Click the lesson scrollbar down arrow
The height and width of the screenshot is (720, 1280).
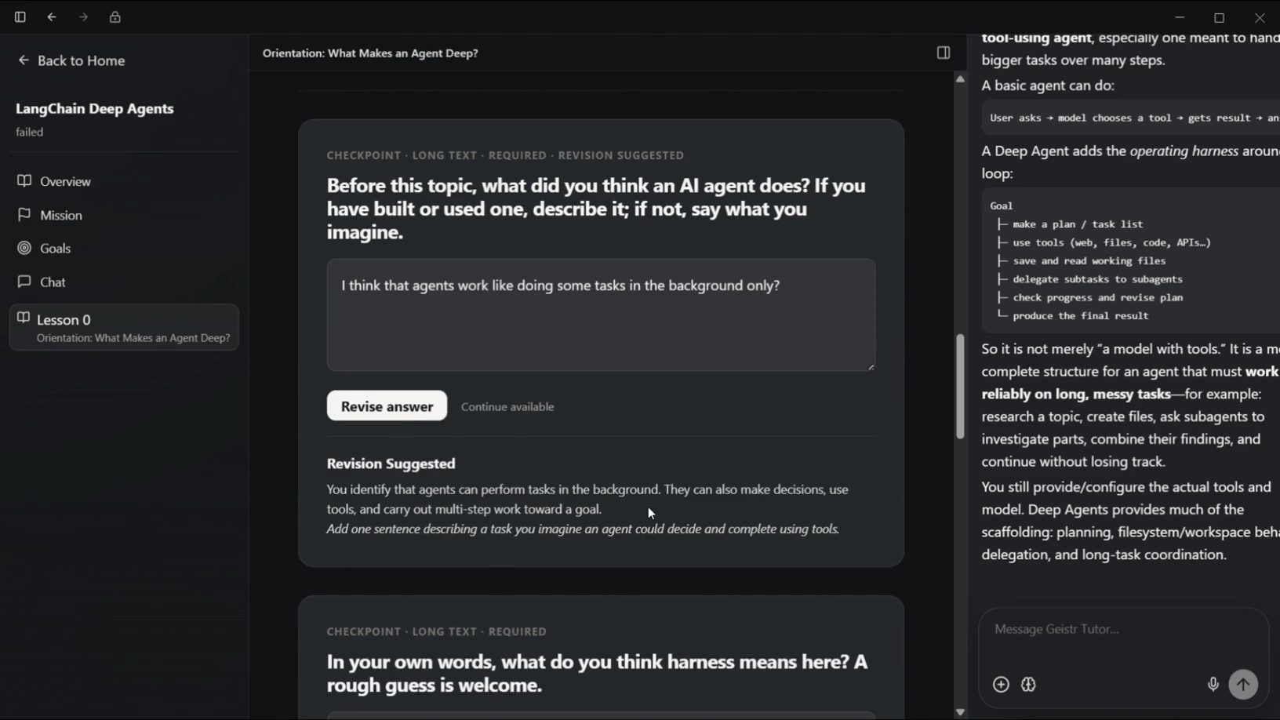pos(960,712)
